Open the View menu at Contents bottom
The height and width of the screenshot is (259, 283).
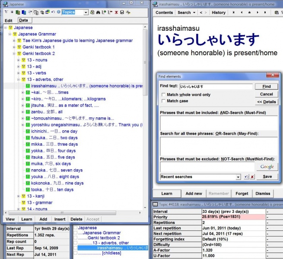pyautogui.click(x=10, y=219)
